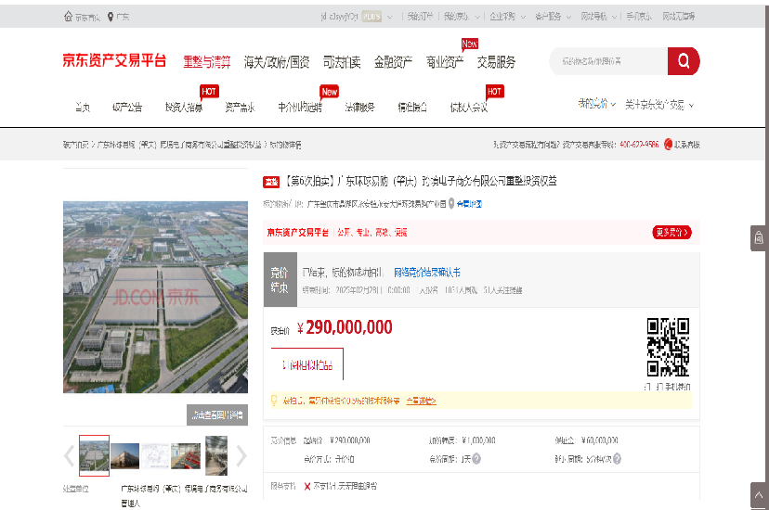Click the floating sidebar icon on right edge
769x510 pixels.
pyautogui.click(x=758, y=238)
